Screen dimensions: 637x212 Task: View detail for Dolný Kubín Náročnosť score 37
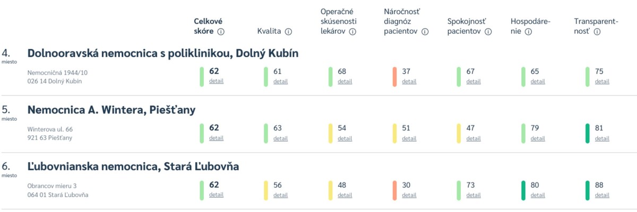point(409,82)
